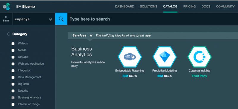Collapse the Category section minus icon
The width and height of the screenshot is (238, 109).
pyautogui.click(x=9, y=34)
